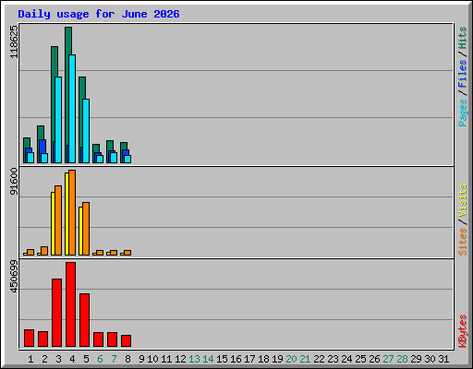Click green weekend day 13 on the x-axis
Viewport: 473px width, 369px height.
point(194,359)
